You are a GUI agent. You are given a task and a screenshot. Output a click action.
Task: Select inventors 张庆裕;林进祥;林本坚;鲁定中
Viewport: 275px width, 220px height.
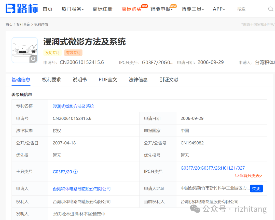pyautogui.click(x=79, y=214)
